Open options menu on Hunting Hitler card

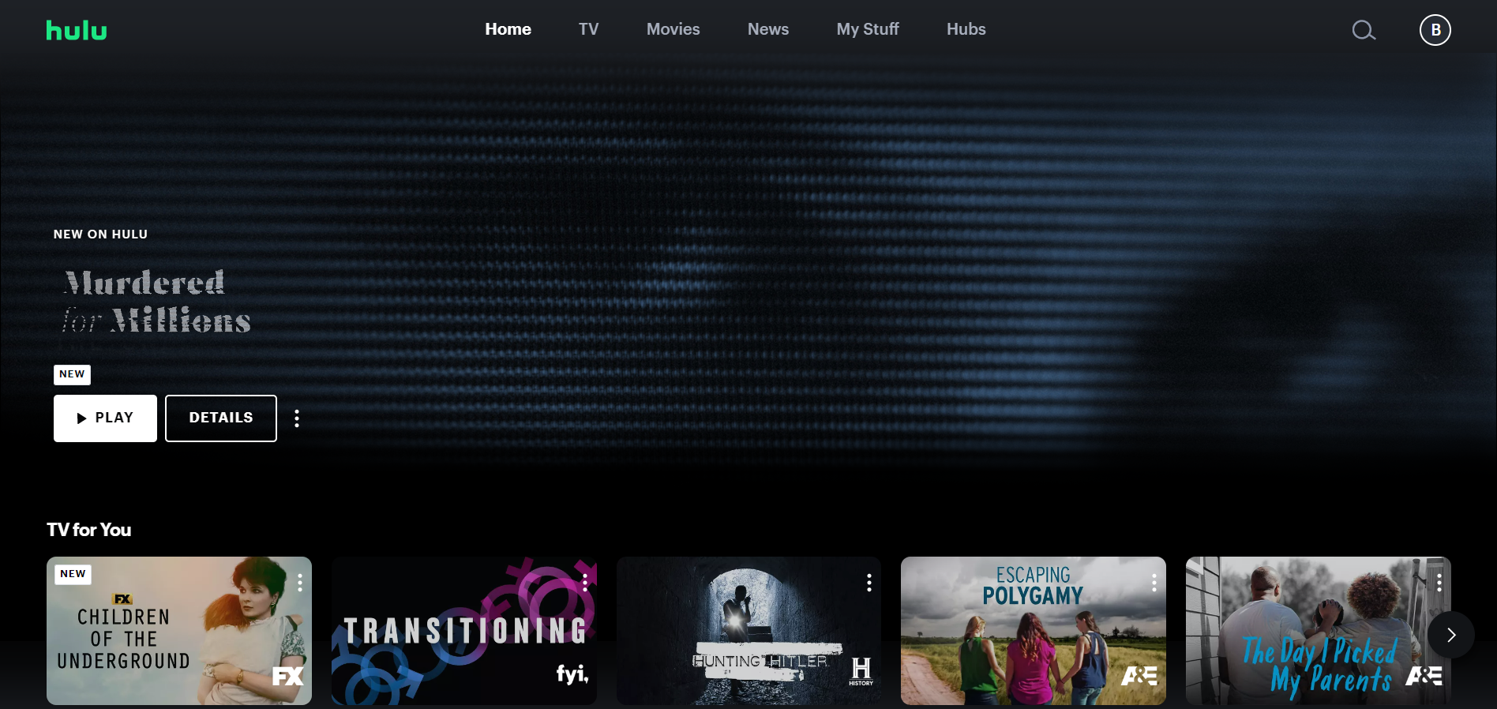[x=869, y=583]
